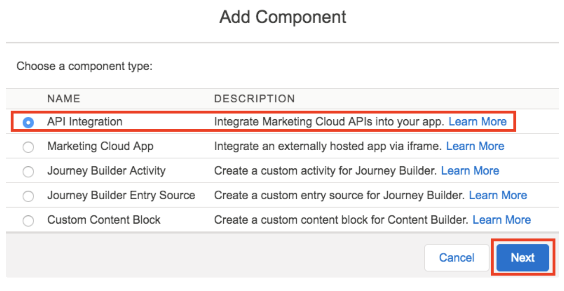This screenshot has height=291, width=564.
Task: Click the 'Integrate an externally hosted app' description
Action: (328, 146)
